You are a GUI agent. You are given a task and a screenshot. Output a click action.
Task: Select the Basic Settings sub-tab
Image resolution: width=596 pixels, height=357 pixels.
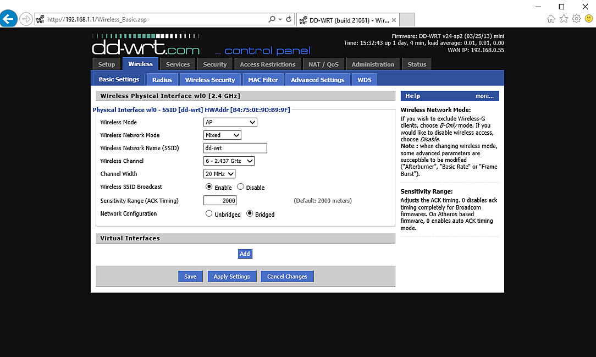point(119,79)
